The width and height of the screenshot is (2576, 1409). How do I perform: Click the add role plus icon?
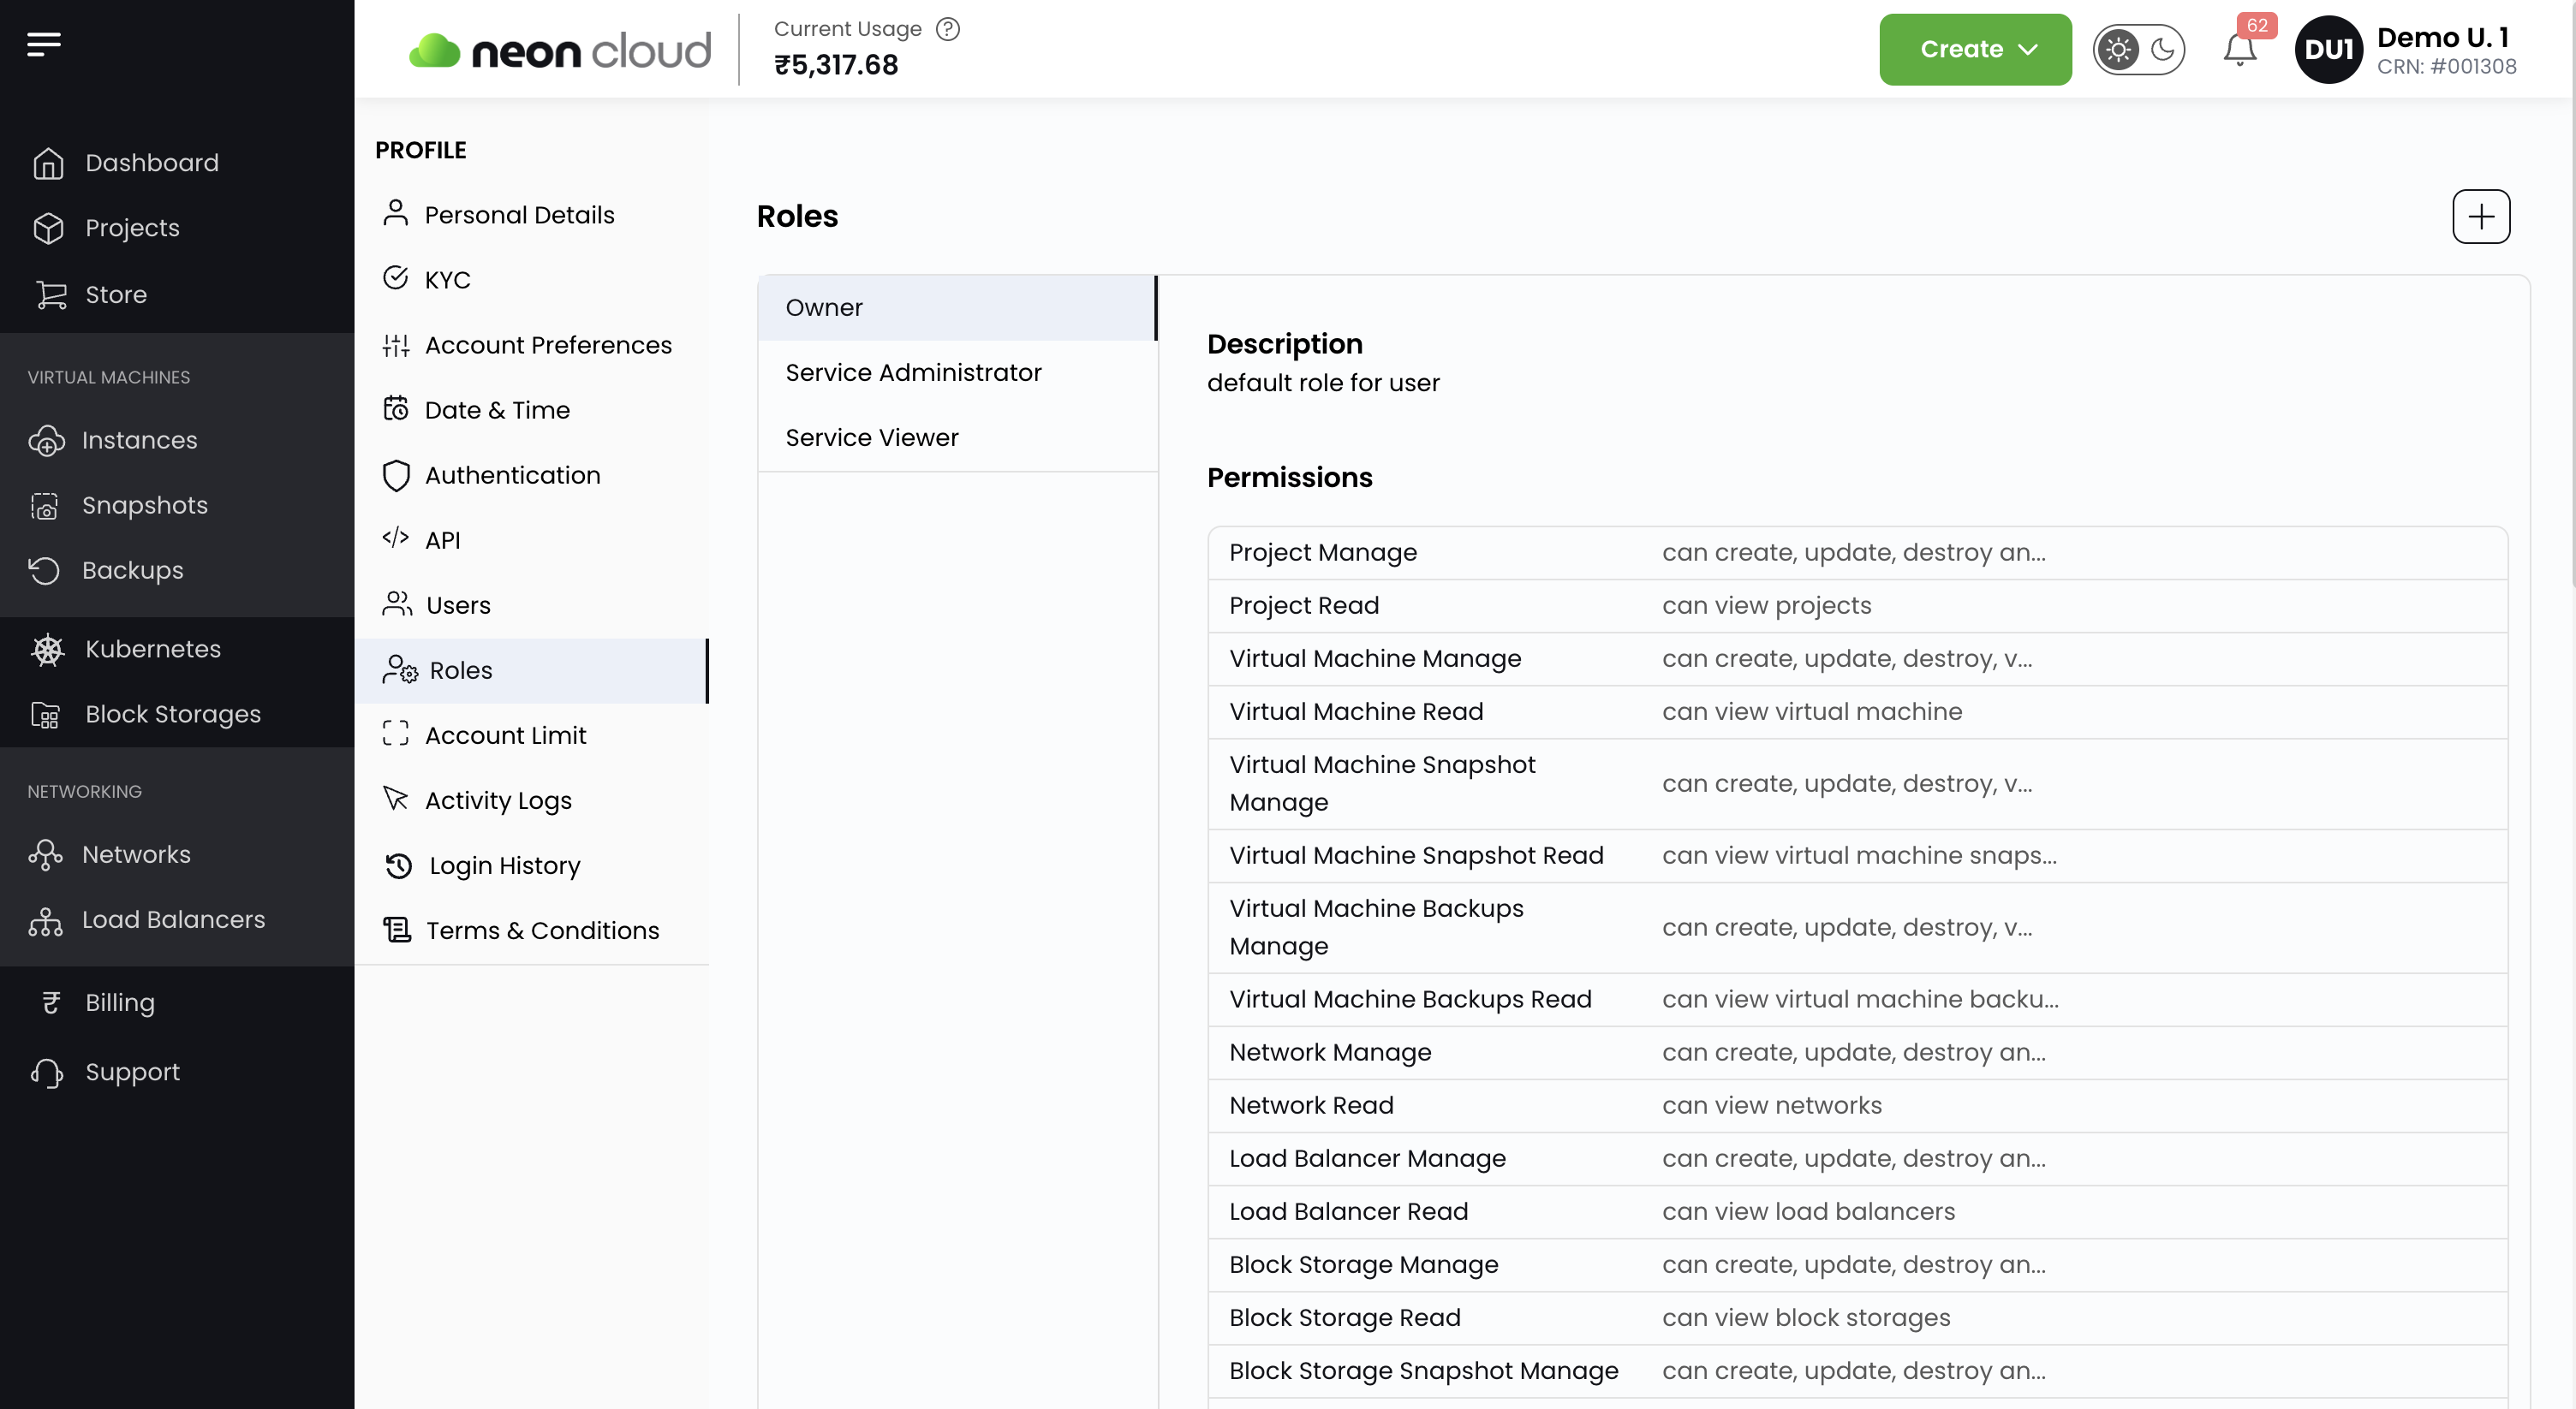click(x=2480, y=217)
